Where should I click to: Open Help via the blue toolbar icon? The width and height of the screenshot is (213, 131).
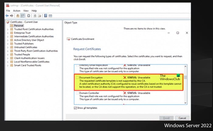(46, 16)
